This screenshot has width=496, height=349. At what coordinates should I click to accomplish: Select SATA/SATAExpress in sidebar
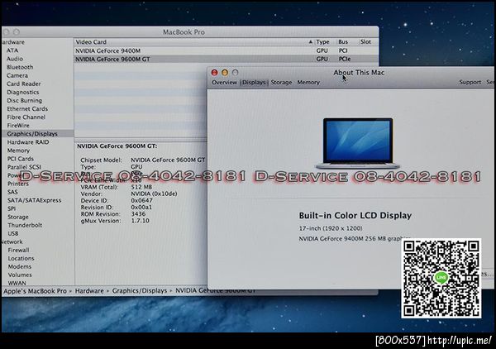click(35, 200)
